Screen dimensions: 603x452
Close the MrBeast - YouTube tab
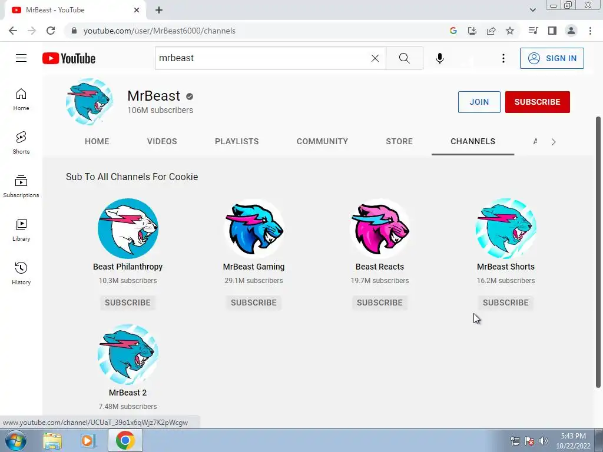(137, 10)
